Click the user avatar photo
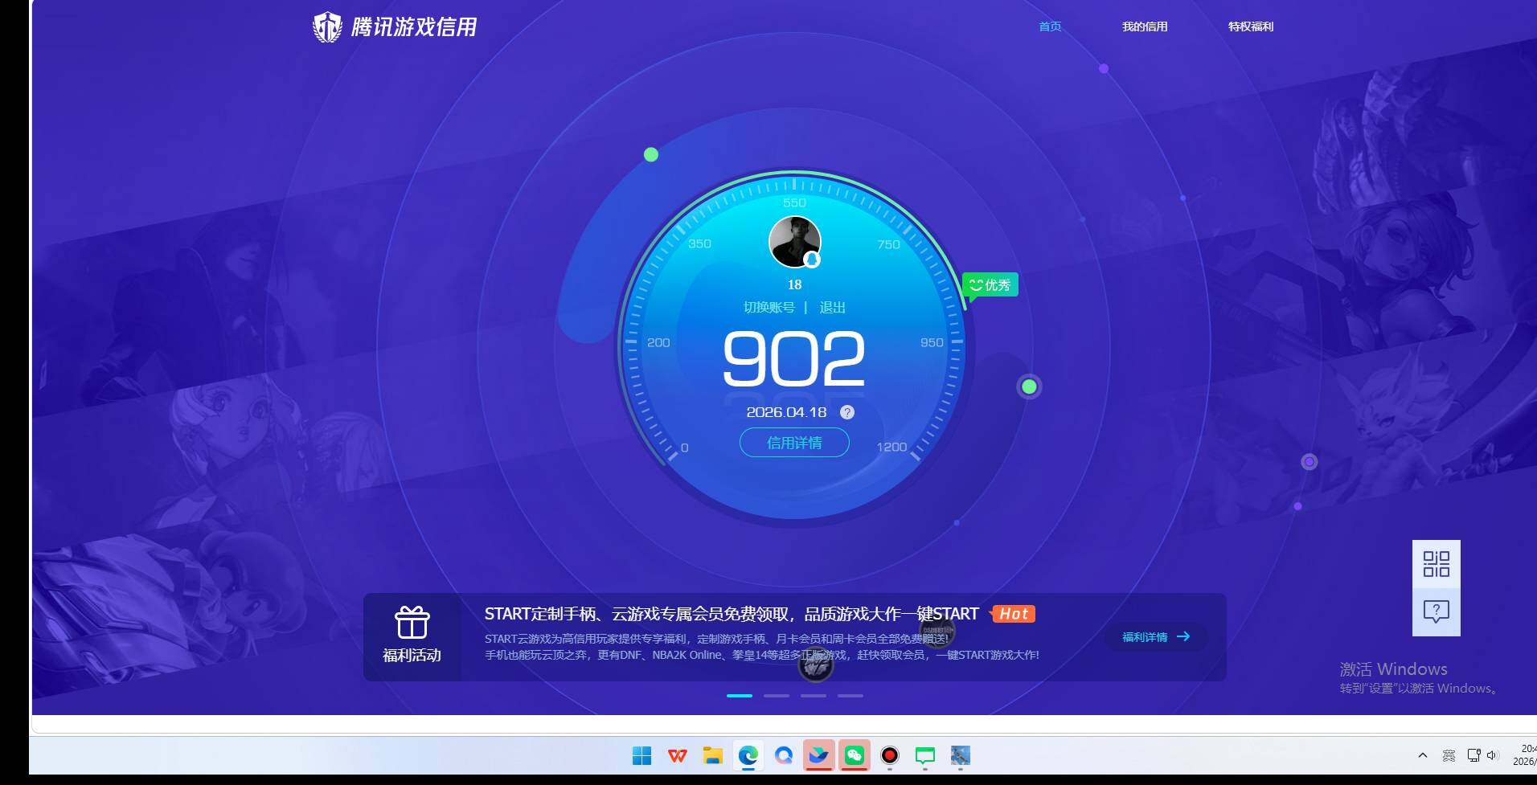Screen dimensions: 1537x785 [793, 240]
